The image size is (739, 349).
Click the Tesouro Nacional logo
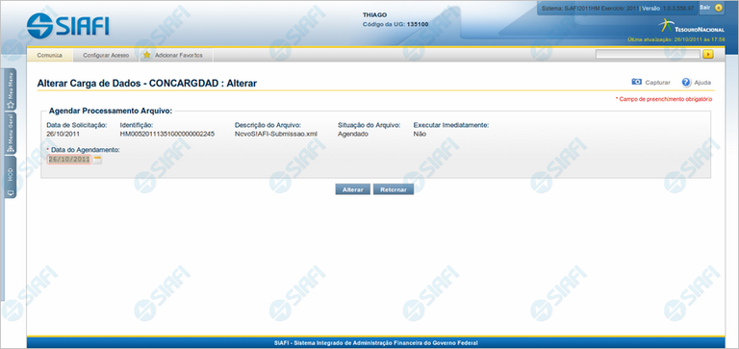pos(691,26)
